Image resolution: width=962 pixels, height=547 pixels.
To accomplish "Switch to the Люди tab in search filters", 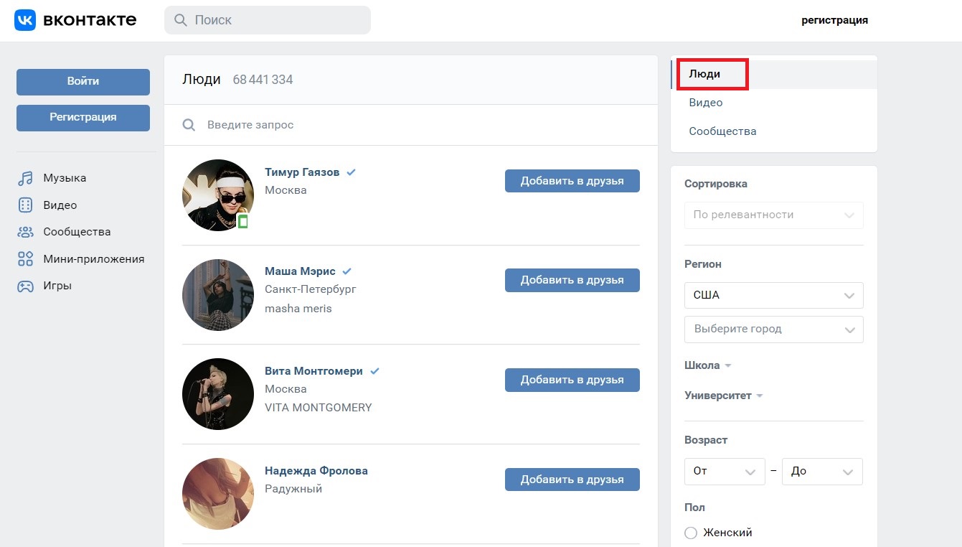I will (704, 74).
